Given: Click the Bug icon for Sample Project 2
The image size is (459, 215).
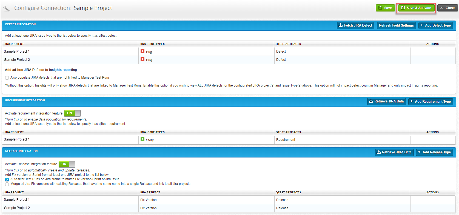Looking at the screenshot, I should click(x=142, y=59).
